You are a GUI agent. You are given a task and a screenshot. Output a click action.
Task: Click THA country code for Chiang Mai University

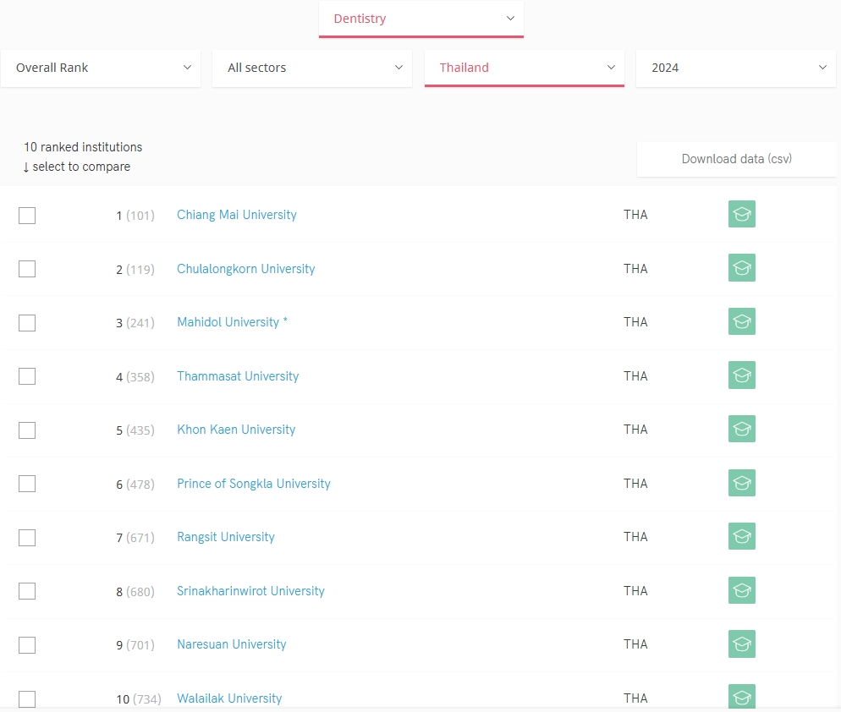(x=635, y=215)
